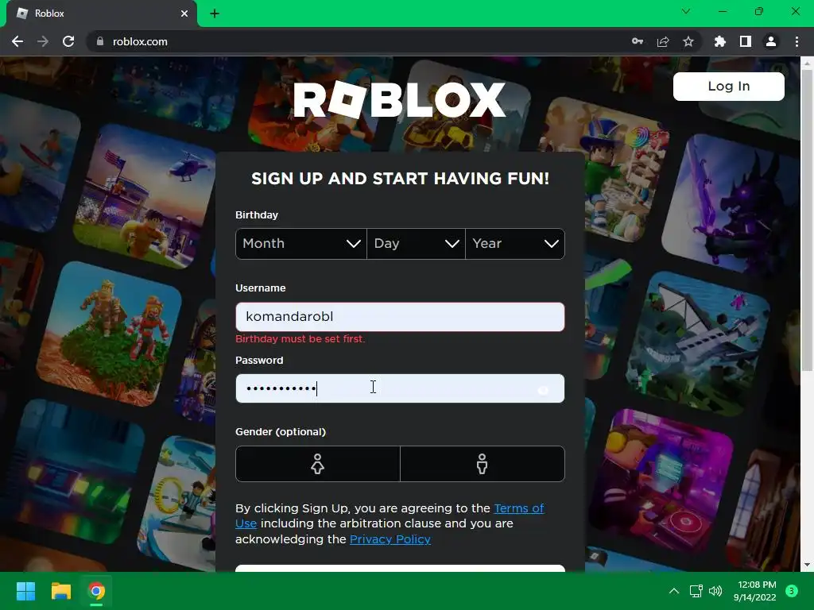Click the Username label
The height and width of the screenshot is (610, 814).
pyautogui.click(x=260, y=288)
